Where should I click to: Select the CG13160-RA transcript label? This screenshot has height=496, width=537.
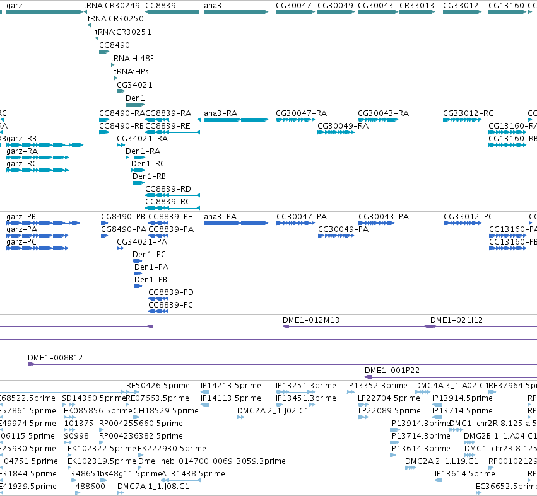(512, 126)
